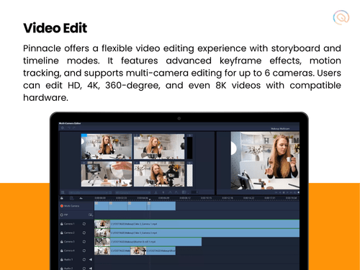Click the sync icon on the Camera 4 track

coord(84,251)
